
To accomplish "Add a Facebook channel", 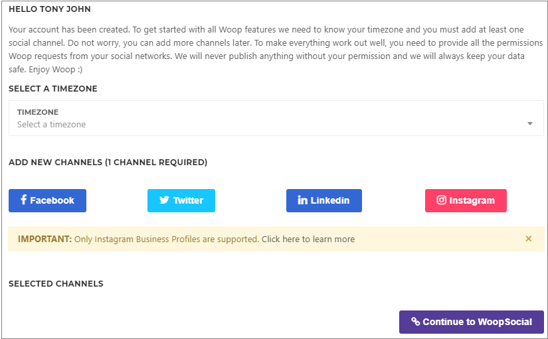I will (48, 200).
